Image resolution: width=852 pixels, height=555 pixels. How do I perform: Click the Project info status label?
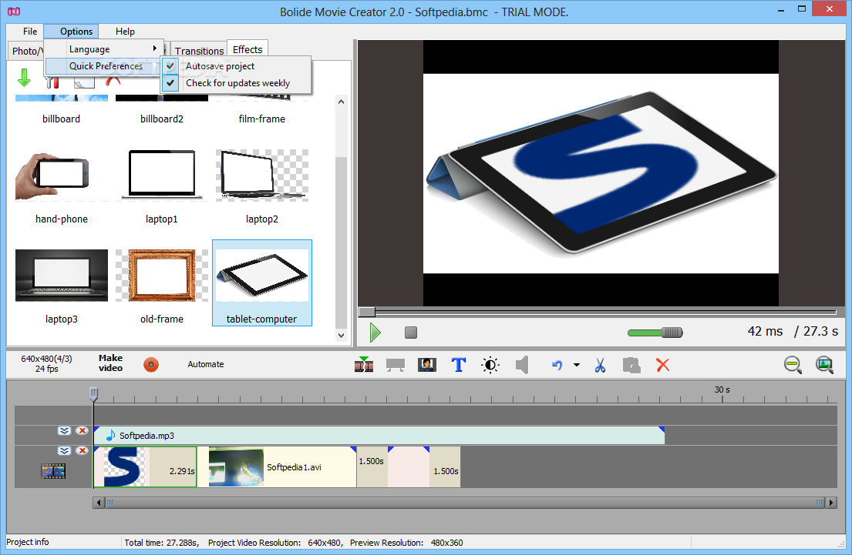(x=28, y=542)
